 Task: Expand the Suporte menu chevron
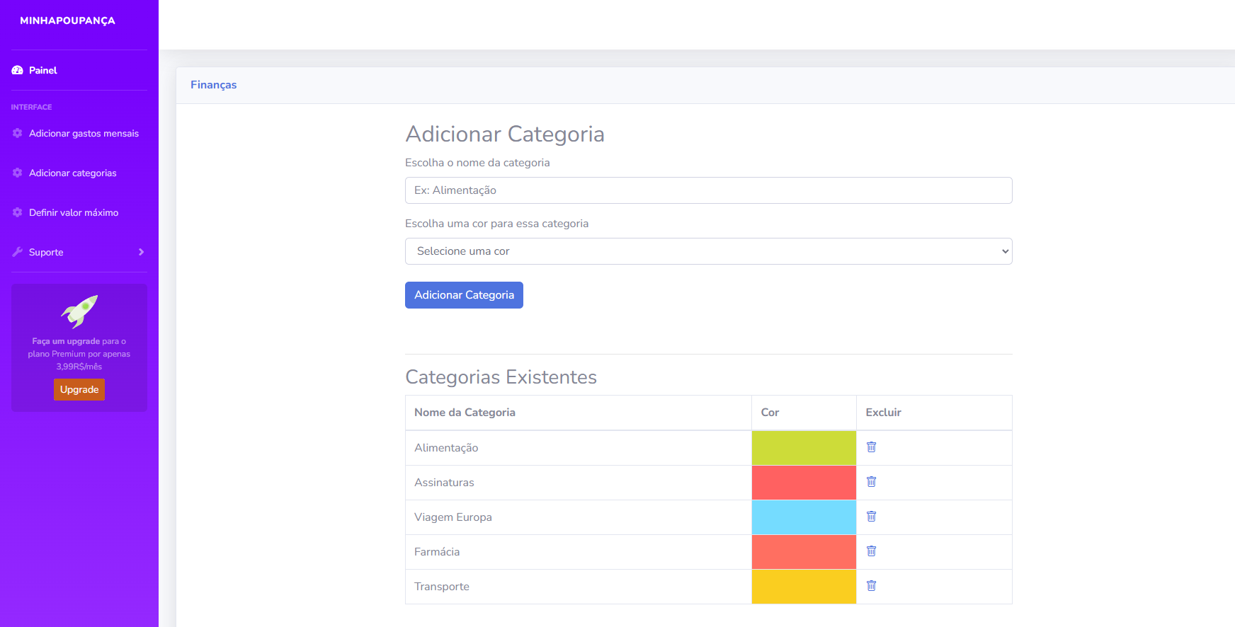click(141, 252)
